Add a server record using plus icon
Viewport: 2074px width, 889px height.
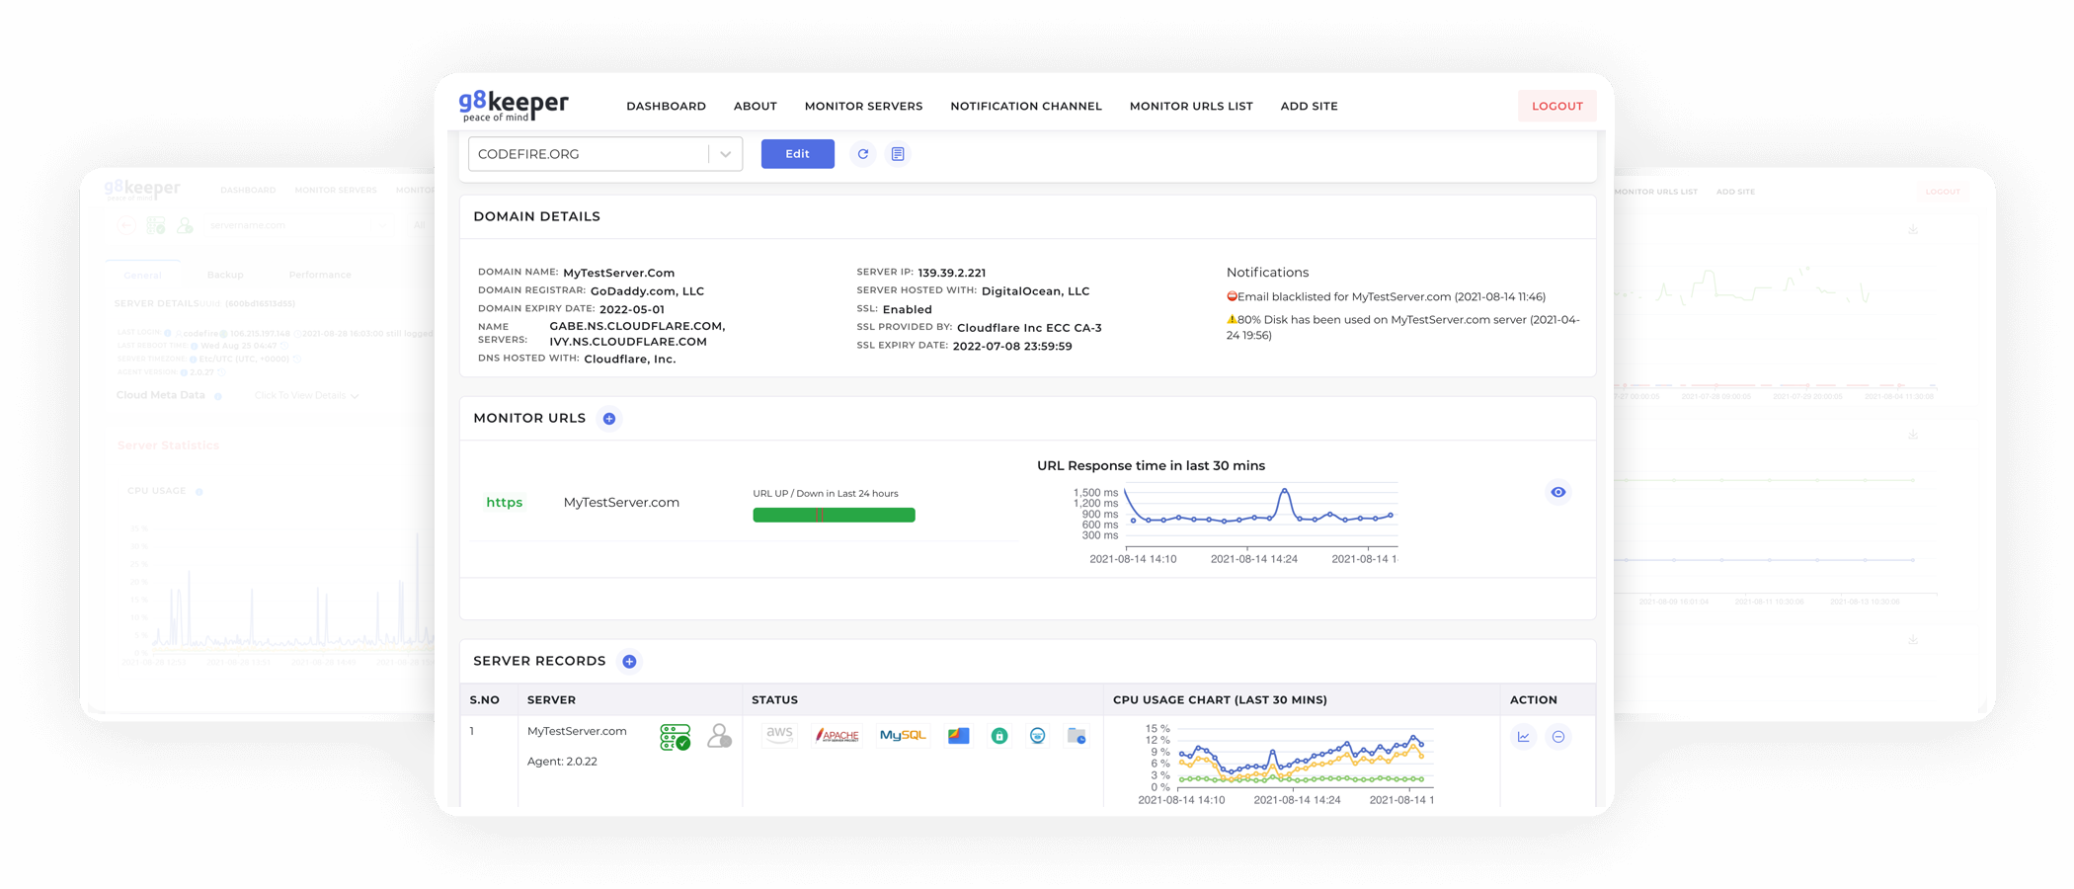click(629, 662)
